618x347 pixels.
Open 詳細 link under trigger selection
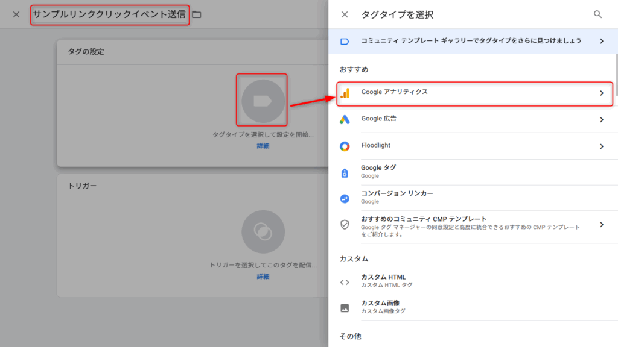tap(263, 277)
